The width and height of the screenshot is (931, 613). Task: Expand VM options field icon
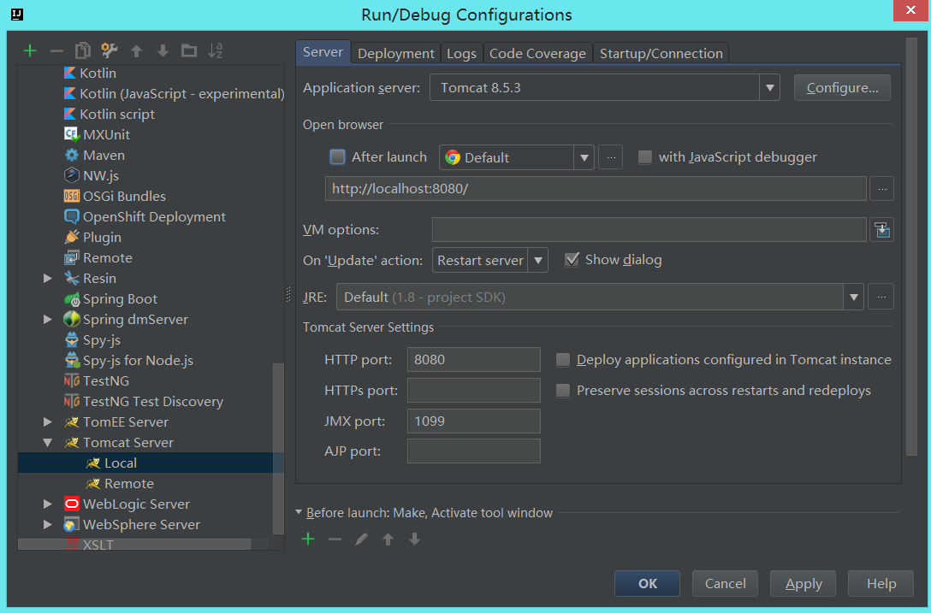coord(881,230)
